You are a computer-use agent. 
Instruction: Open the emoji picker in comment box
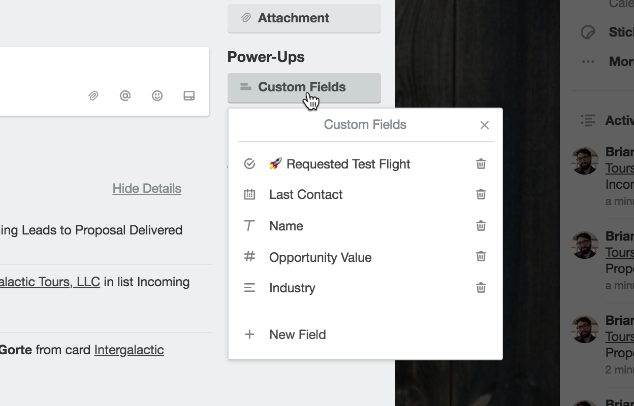click(157, 95)
